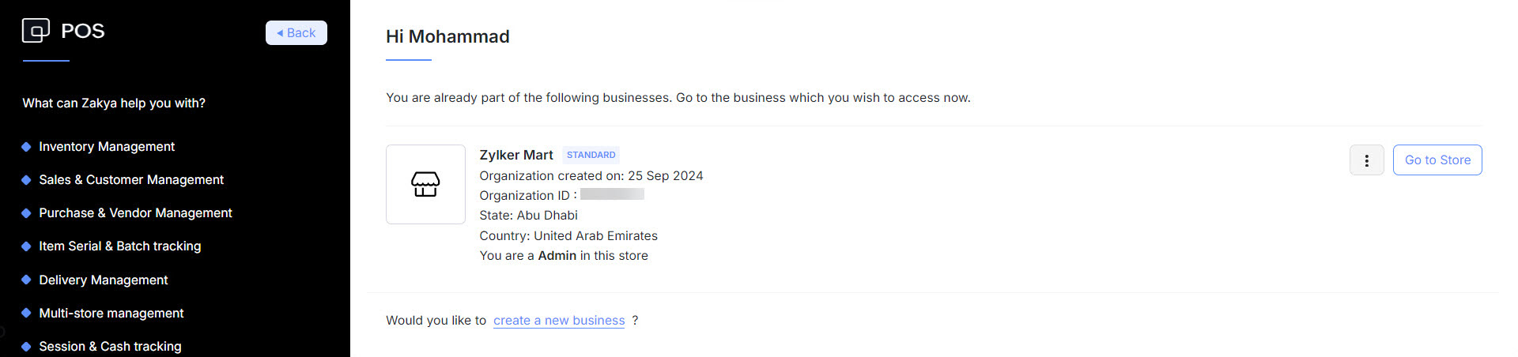Image resolution: width=1518 pixels, height=357 pixels.
Task: Click the Zylker Mart business name
Action: (516, 155)
